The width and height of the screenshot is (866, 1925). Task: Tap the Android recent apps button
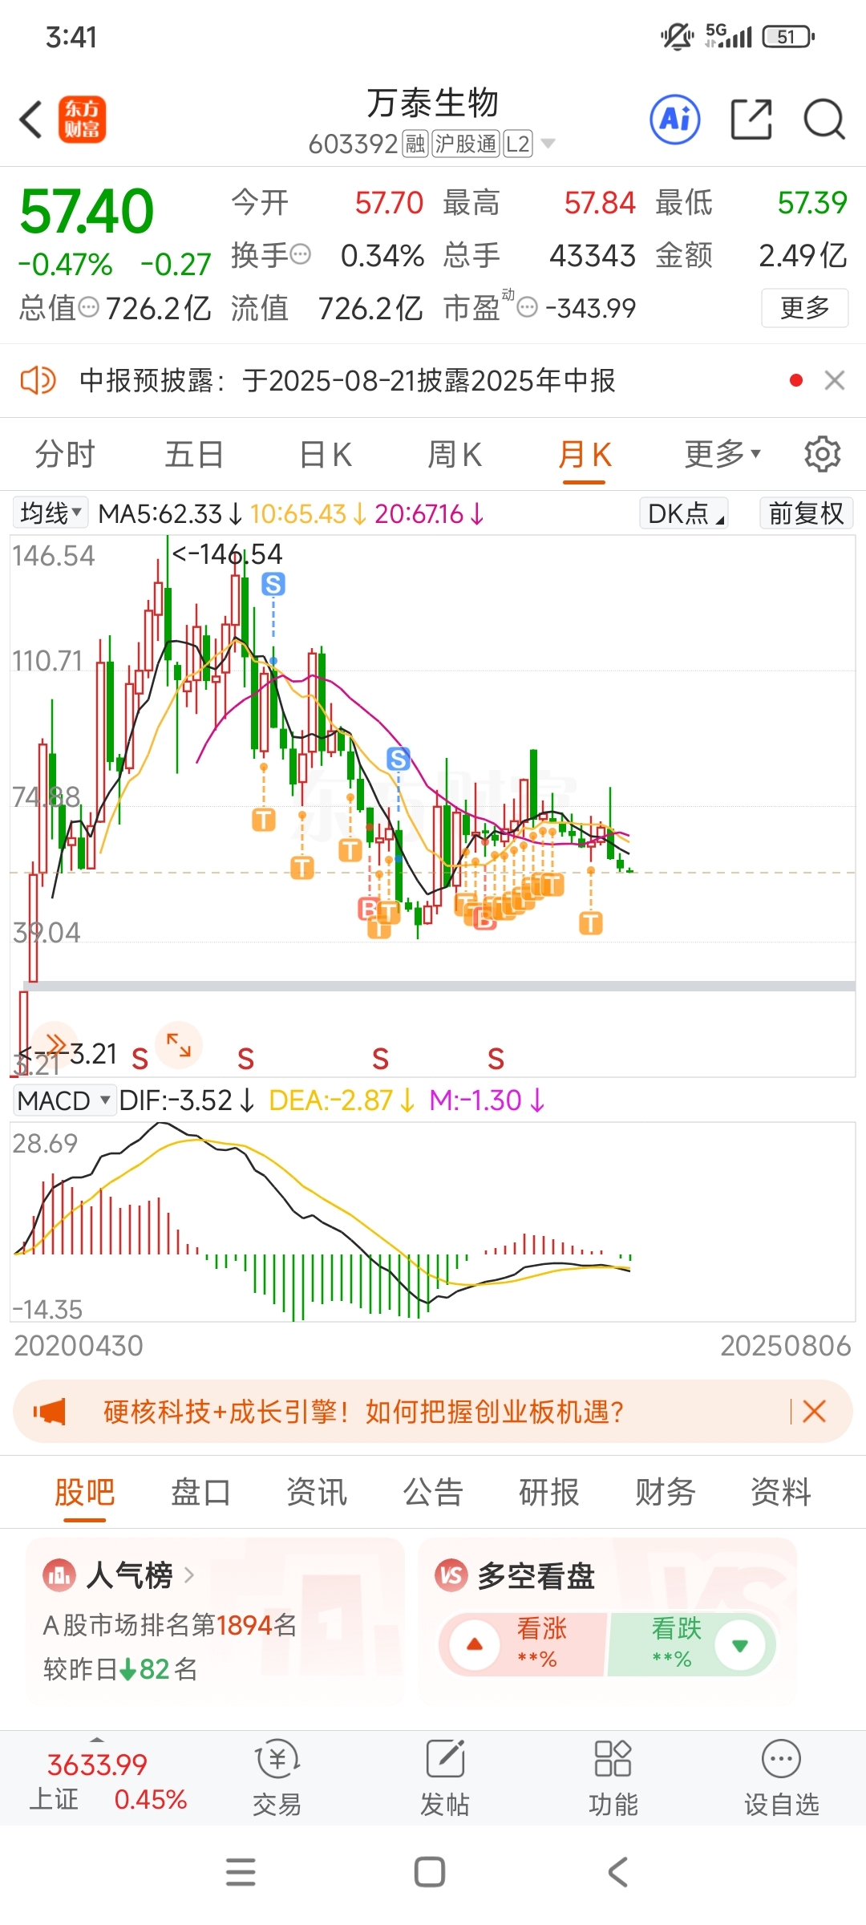coord(241,1872)
